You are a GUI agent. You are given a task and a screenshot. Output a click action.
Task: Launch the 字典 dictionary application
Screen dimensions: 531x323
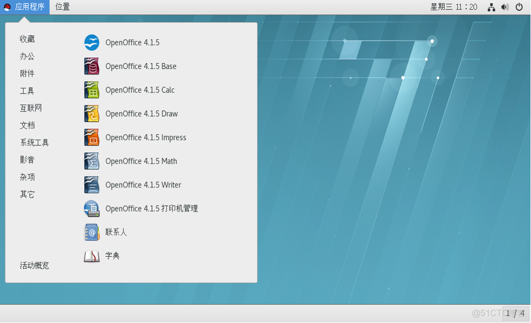pos(114,256)
